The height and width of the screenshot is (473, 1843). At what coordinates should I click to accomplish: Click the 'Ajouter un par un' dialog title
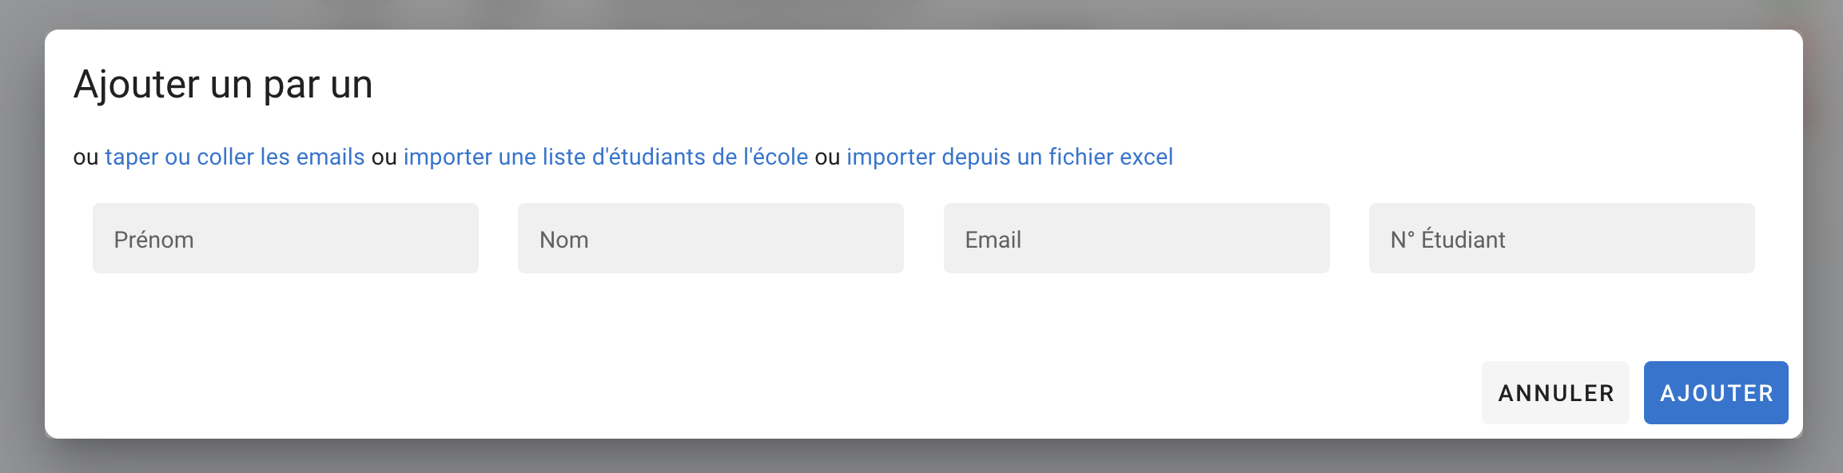point(223,85)
